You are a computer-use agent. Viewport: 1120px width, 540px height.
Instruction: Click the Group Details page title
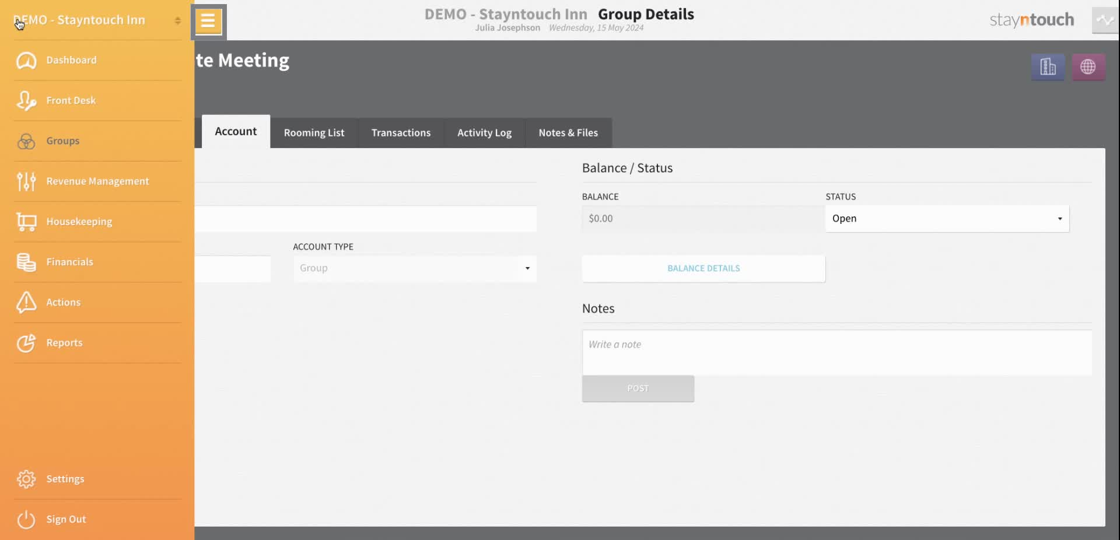click(x=646, y=14)
